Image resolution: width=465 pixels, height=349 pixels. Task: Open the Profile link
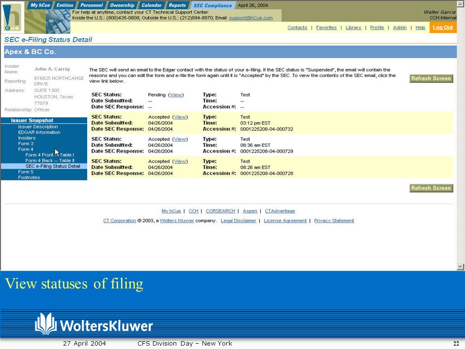(x=377, y=28)
